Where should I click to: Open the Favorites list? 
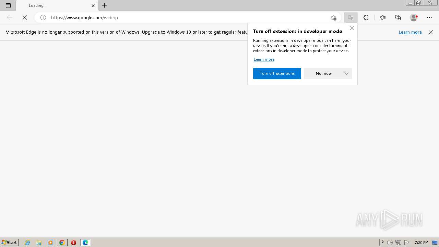click(383, 17)
